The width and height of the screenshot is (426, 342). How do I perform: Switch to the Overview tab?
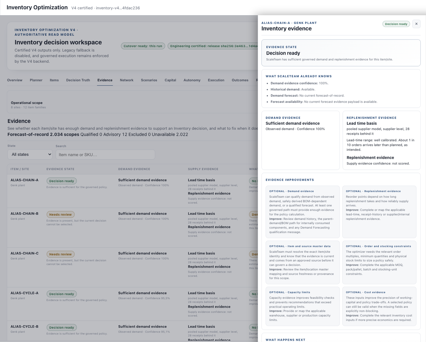(15, 80)
